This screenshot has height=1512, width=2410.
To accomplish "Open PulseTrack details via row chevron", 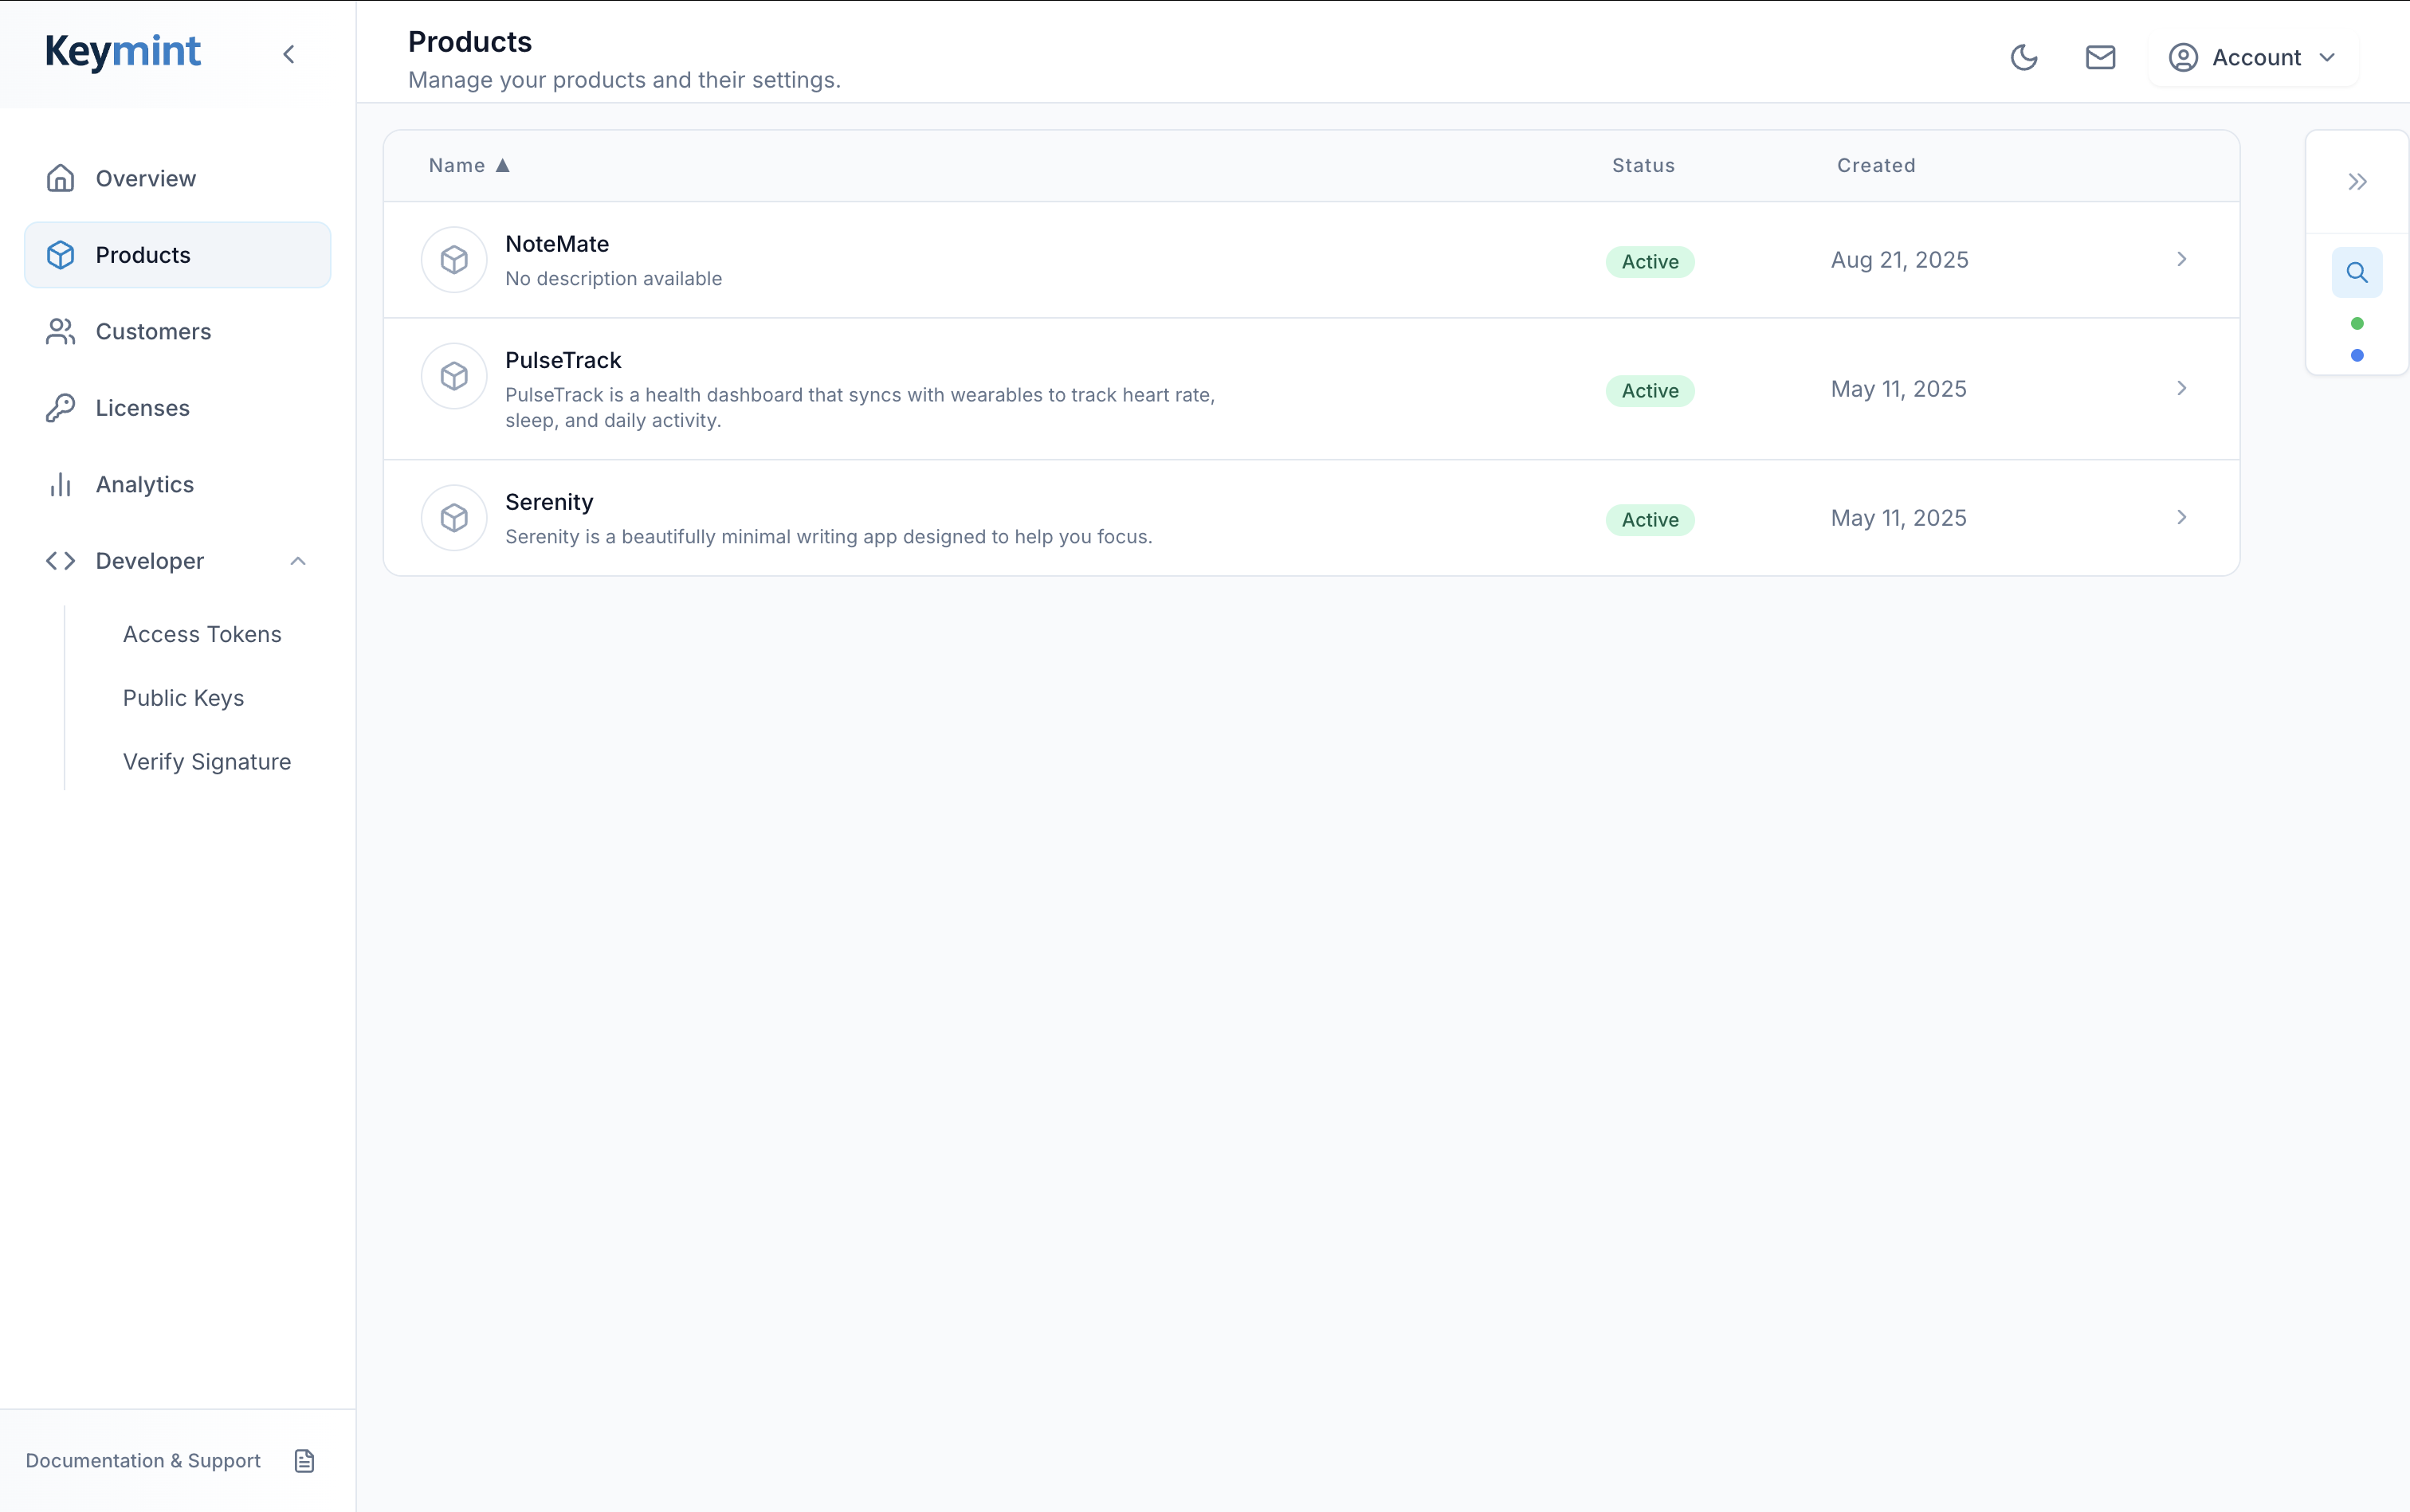I will [x=2181, y=388].
